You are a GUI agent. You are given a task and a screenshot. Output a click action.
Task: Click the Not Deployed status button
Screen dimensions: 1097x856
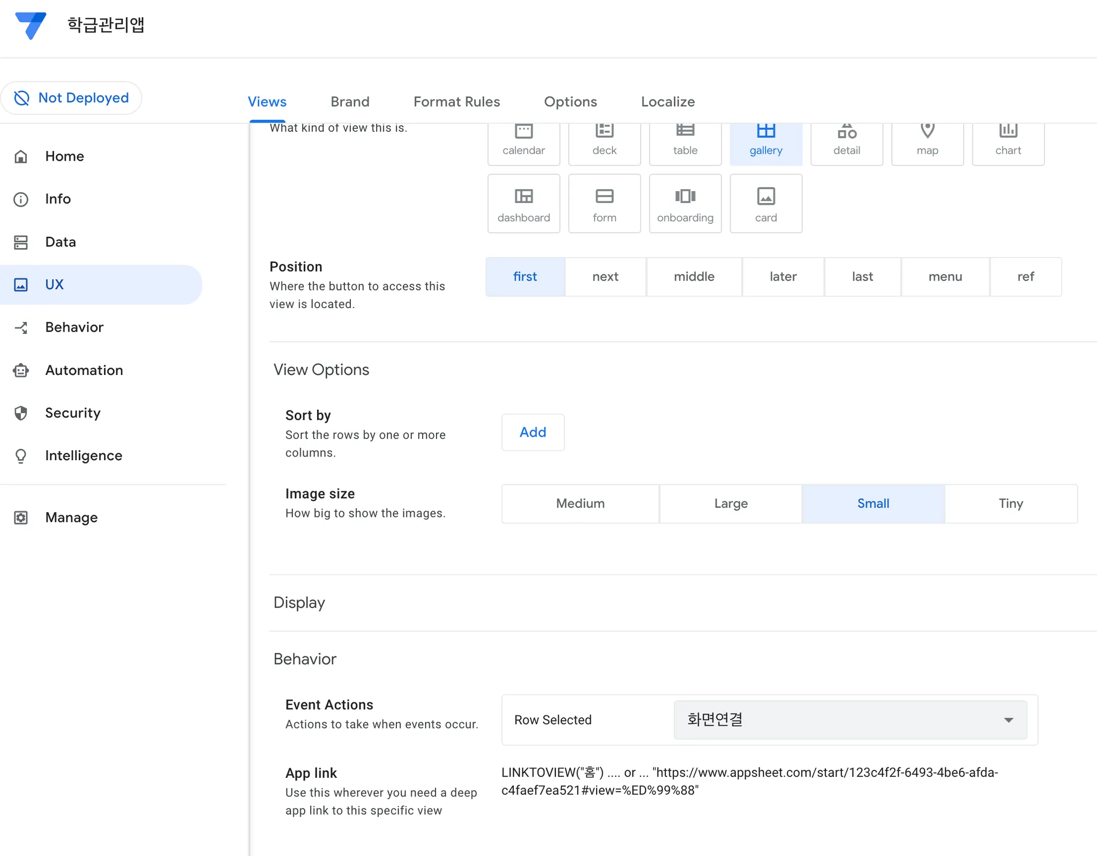pyautogui.click(x=71, y=97)
